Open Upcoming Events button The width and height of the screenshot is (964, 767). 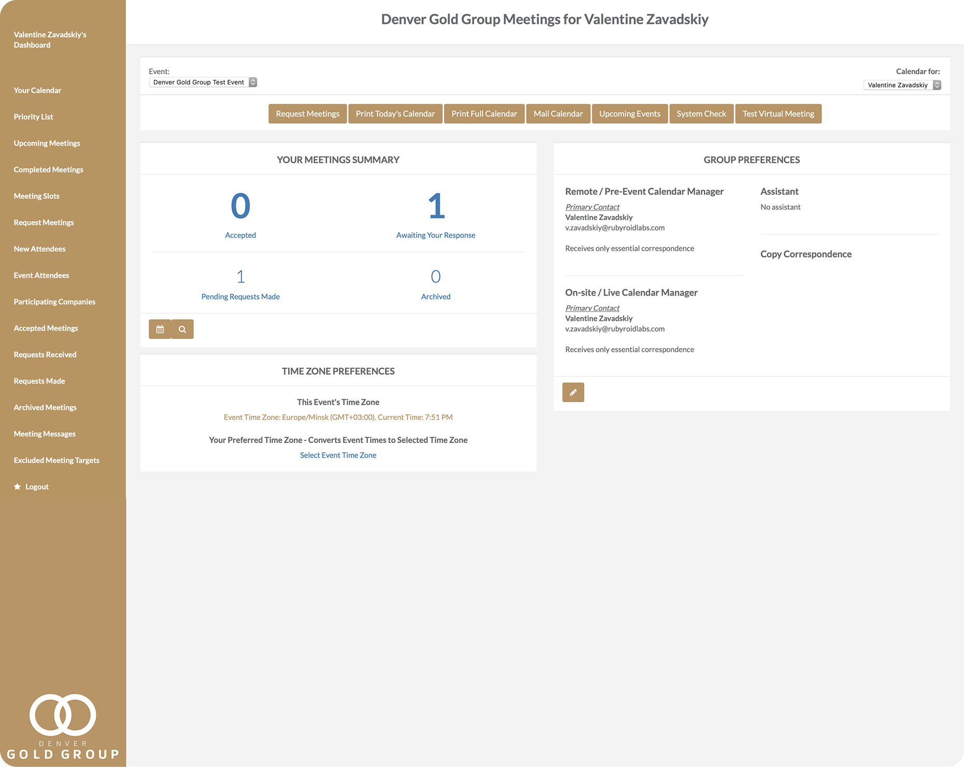point(630,114)
